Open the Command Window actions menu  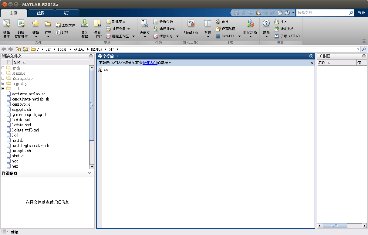click(311, 56)
